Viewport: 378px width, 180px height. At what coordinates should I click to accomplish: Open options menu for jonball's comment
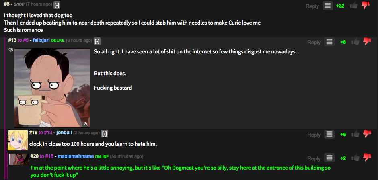[x=329, y=135]
